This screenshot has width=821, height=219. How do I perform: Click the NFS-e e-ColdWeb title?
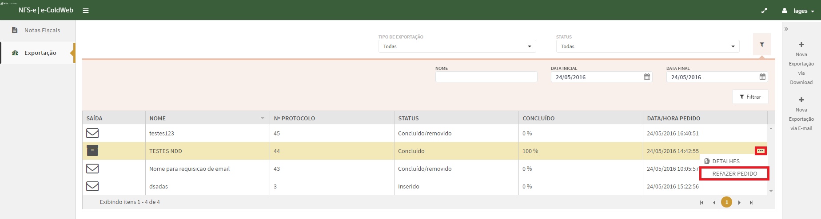point(46,10)
